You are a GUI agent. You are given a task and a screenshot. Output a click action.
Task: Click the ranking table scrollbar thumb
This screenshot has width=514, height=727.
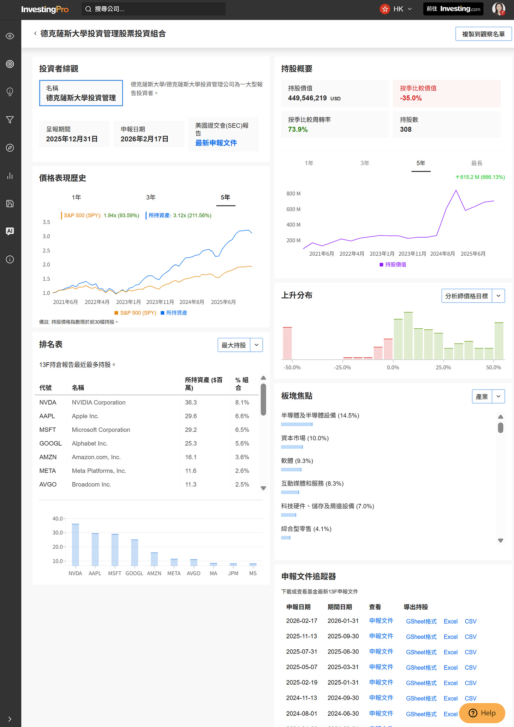[x=263, y=399]
